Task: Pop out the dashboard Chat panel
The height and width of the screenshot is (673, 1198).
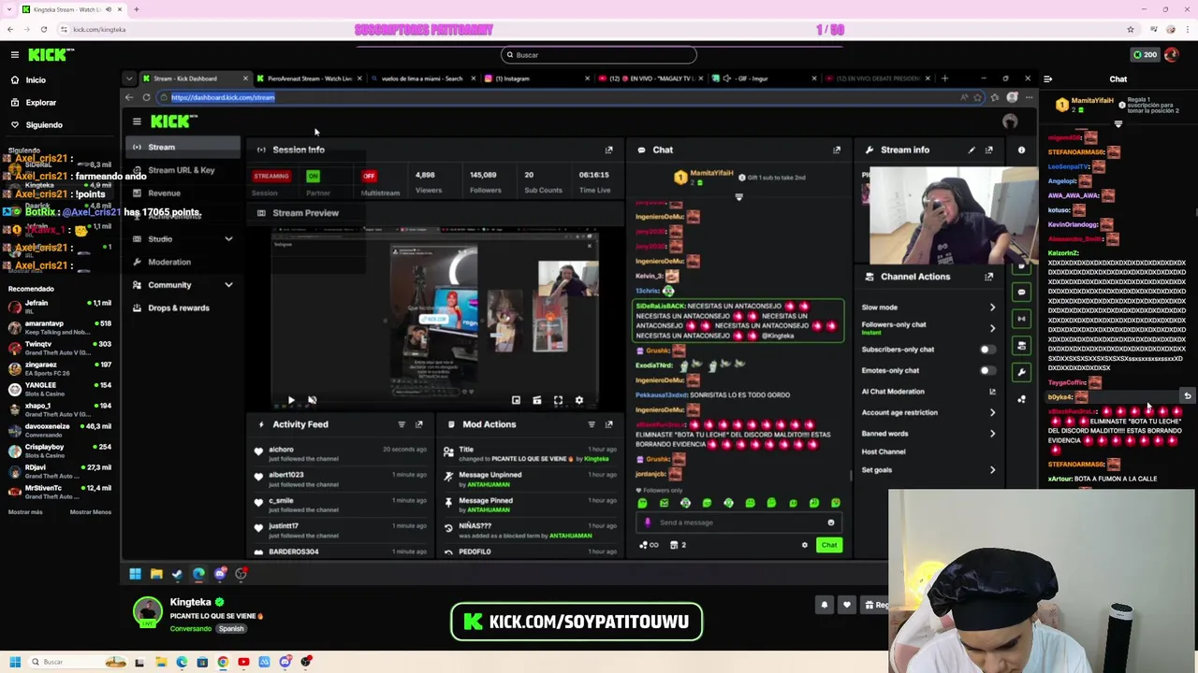Action: [x=837, y=150]
